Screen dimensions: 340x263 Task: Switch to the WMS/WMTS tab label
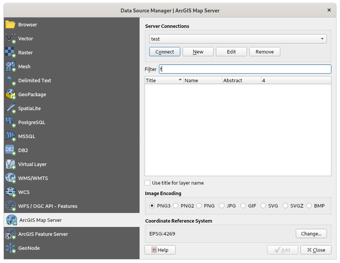coord(33,178)
